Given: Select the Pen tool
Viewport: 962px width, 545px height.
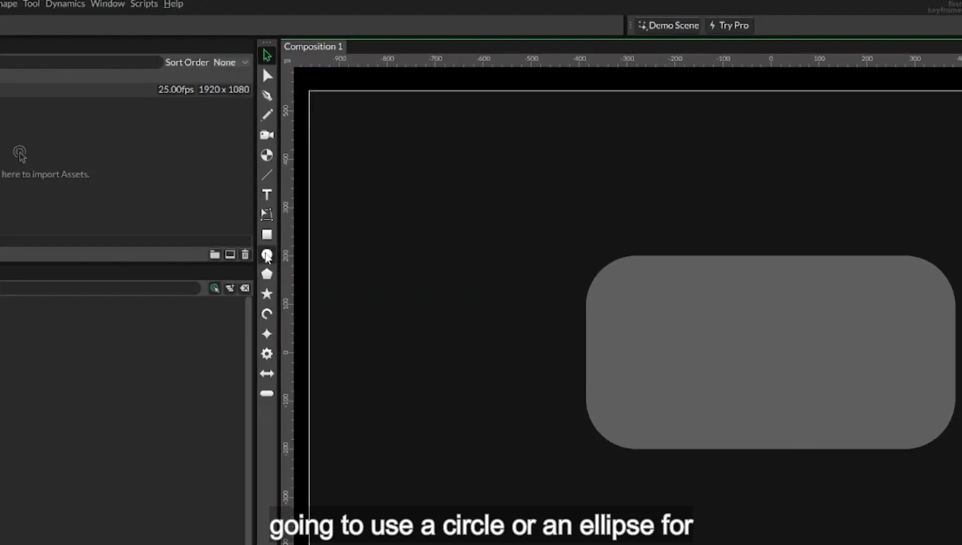Looking at the screenshot, I should tap(267, 95).
